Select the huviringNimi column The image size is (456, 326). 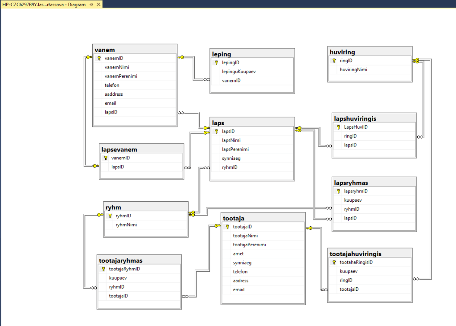tap(353, 69)
